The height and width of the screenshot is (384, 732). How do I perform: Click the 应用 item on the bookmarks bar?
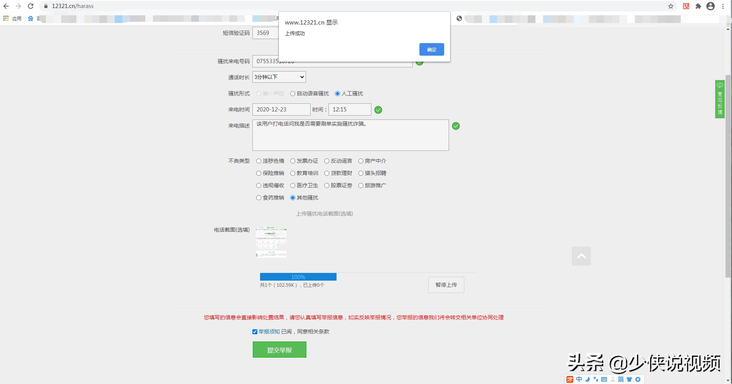pos(17,18)
